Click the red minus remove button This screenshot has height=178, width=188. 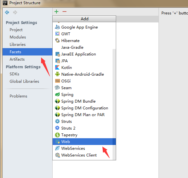click(x=64, y=12)
